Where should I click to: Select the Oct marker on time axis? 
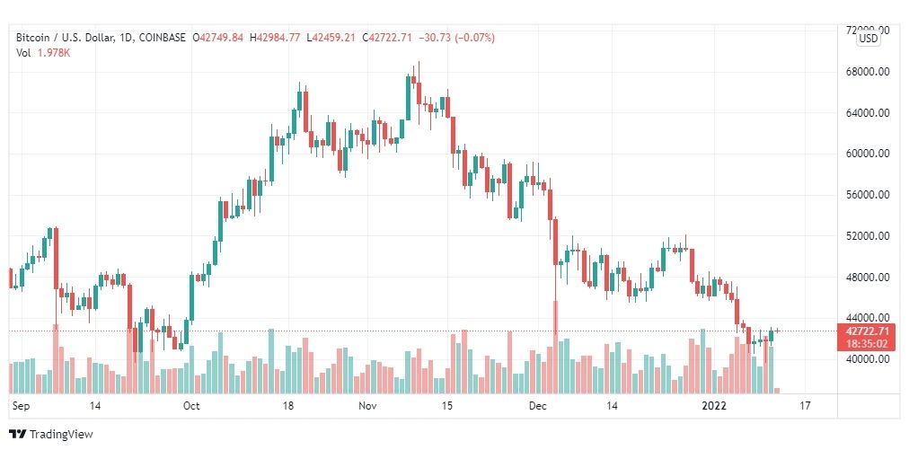[x=190, y=405]
